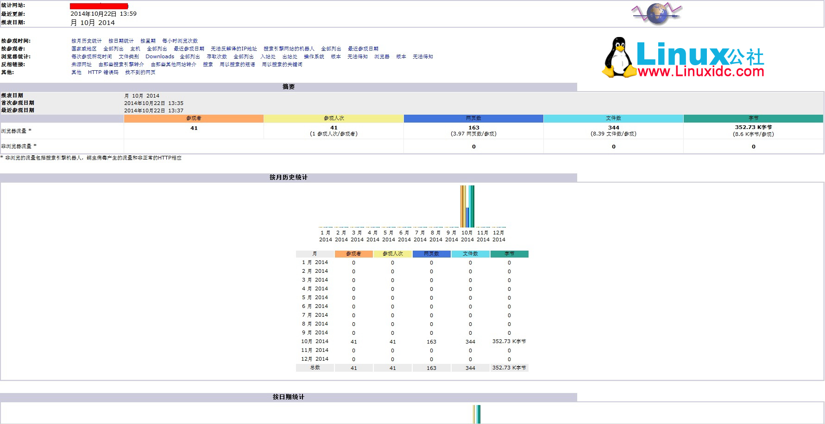Open 每小时浏览次数 report
The width and height of the screenshot is (825, 424).
pyautogui.click(x=180, y=40)
